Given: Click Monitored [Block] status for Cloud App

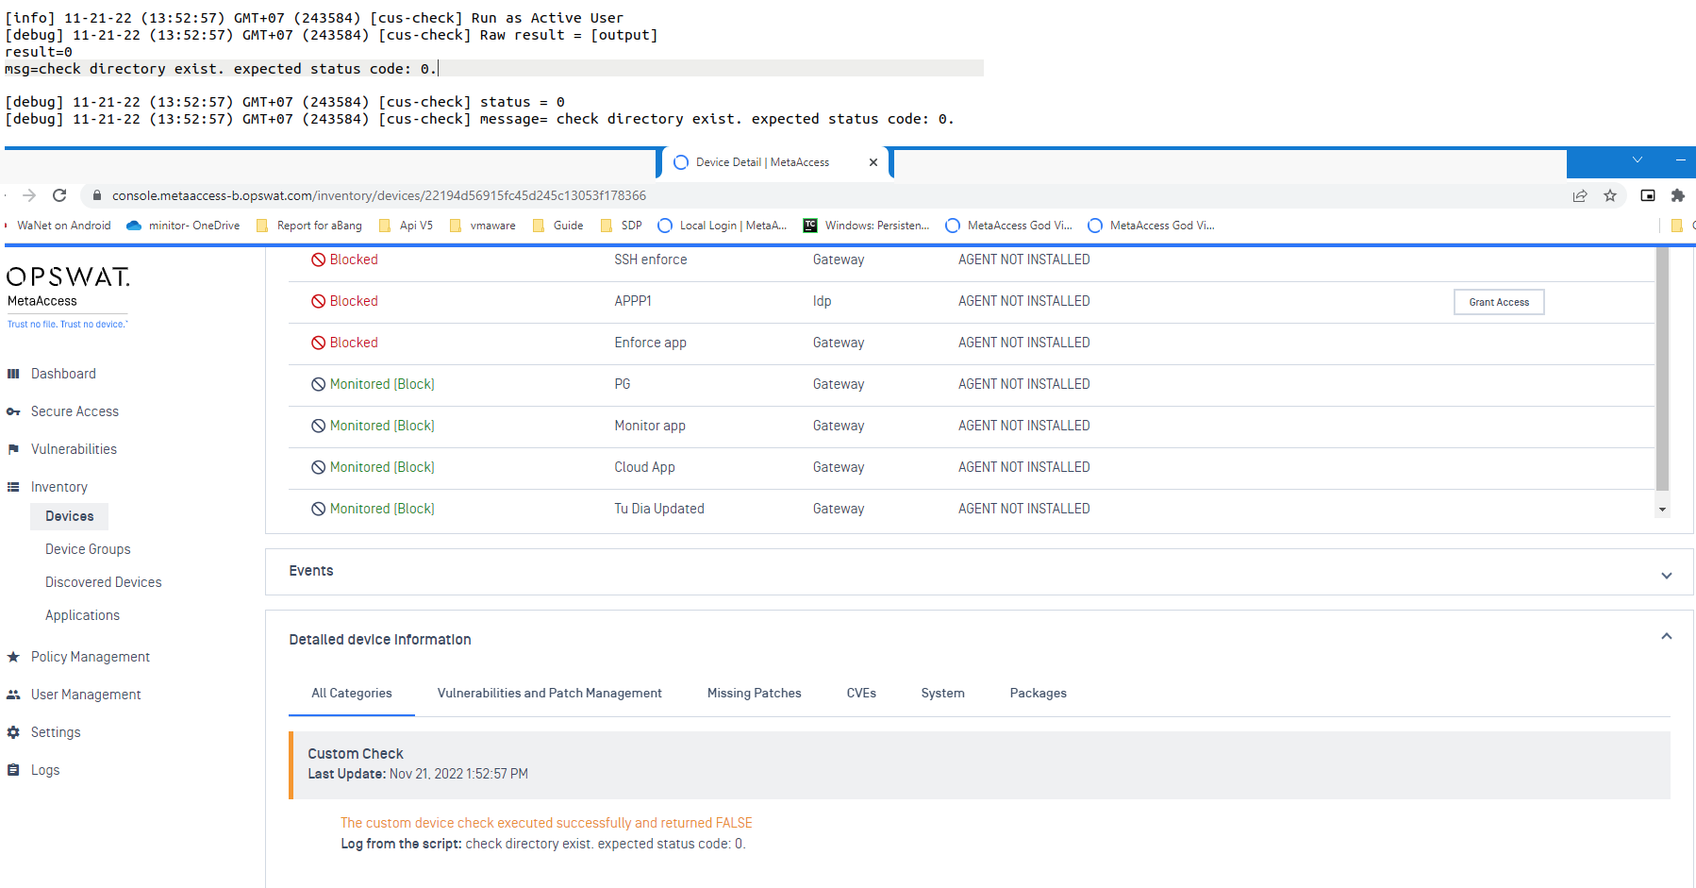Looking at the screenshot, I should point(382,467).
